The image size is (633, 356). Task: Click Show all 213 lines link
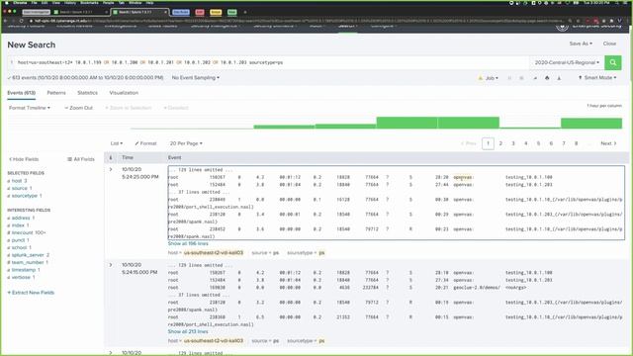click(x=188, y=332)
